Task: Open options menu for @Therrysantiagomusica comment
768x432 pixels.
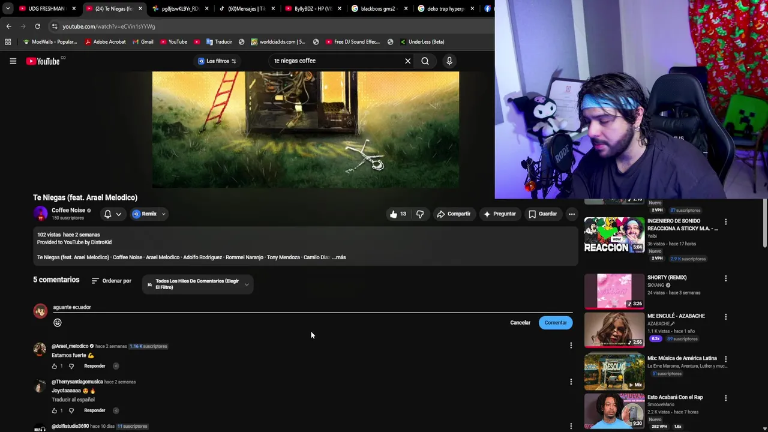Action: tap(571, 382)
